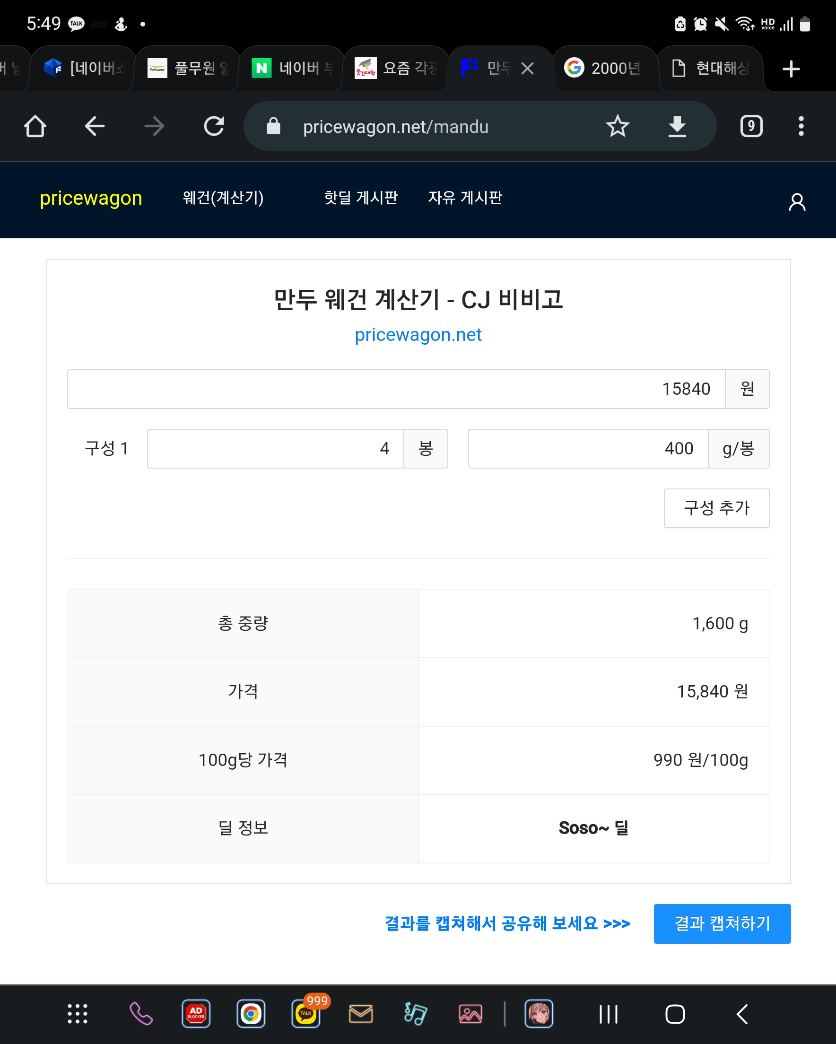Focus the grams-per-bag field showing 400
The image size is (836, 1044).
click(588, 448)
